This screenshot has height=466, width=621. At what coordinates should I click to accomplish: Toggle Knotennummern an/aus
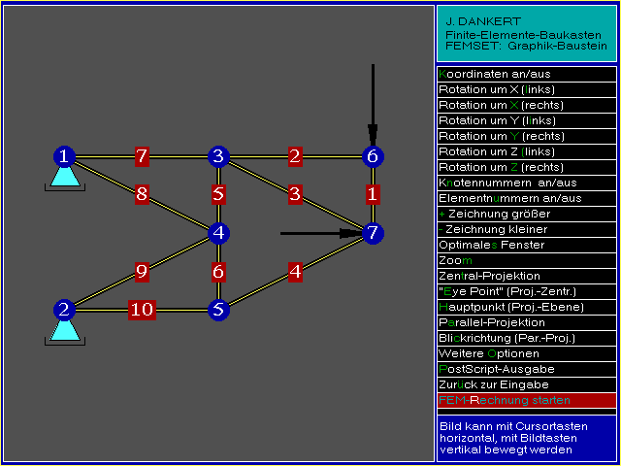tap(526, 183)
